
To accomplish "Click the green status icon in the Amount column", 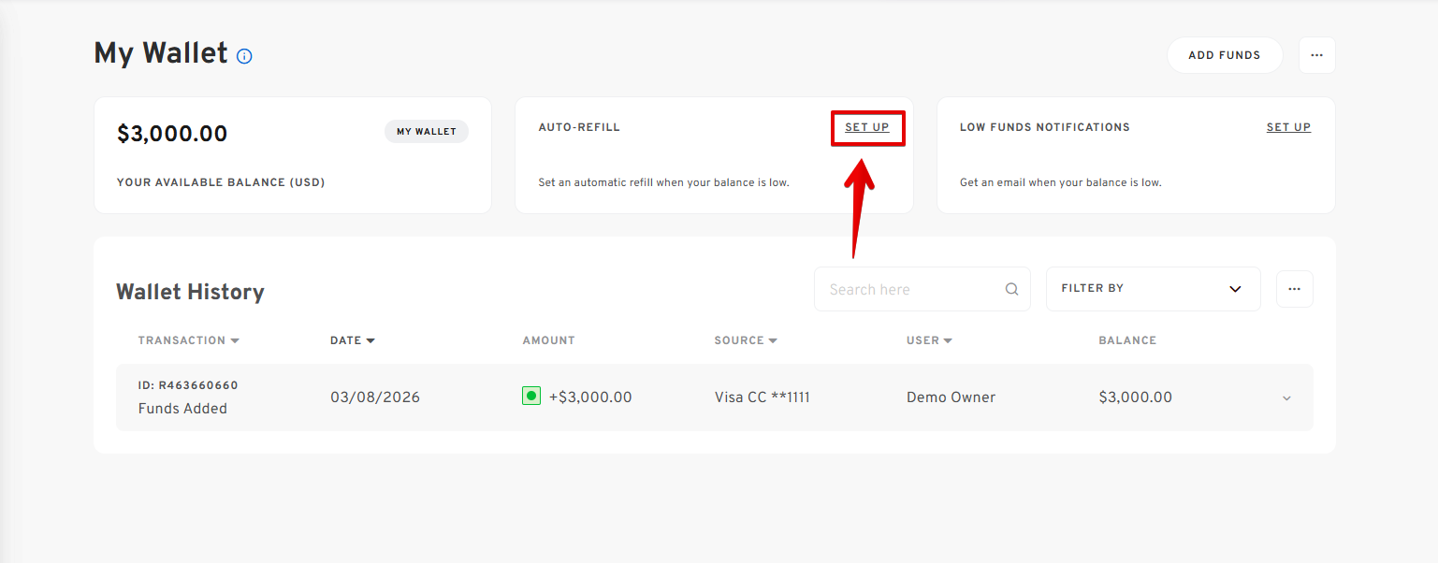I will [531, 397].
